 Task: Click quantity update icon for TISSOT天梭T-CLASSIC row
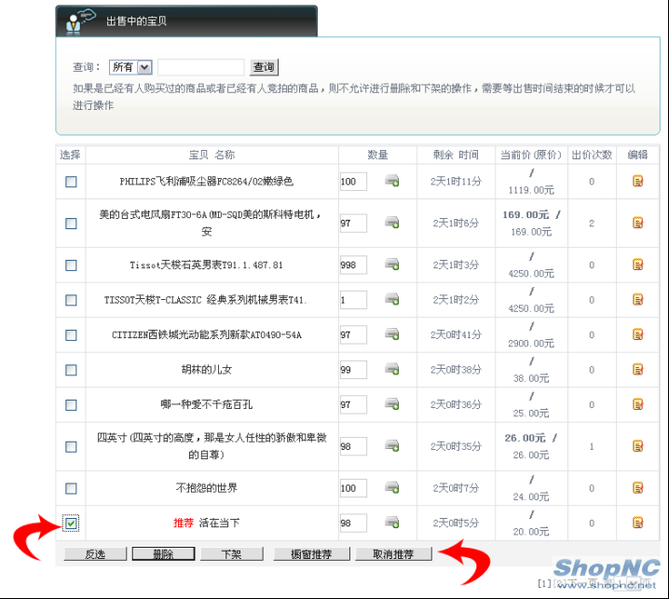coord(391,300)
